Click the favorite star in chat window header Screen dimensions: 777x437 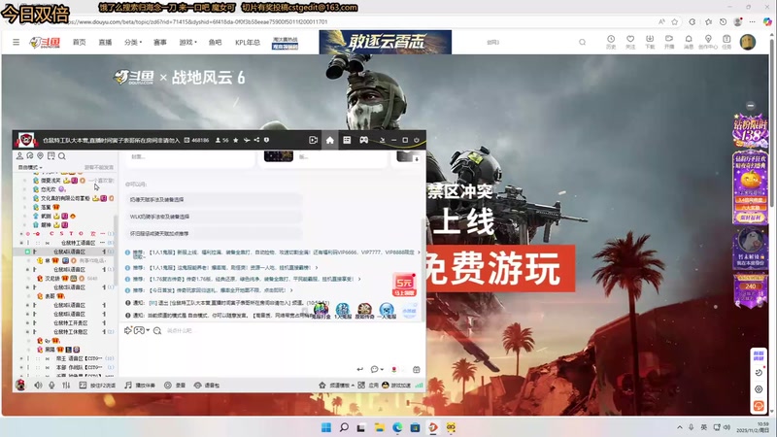point(236,140)
